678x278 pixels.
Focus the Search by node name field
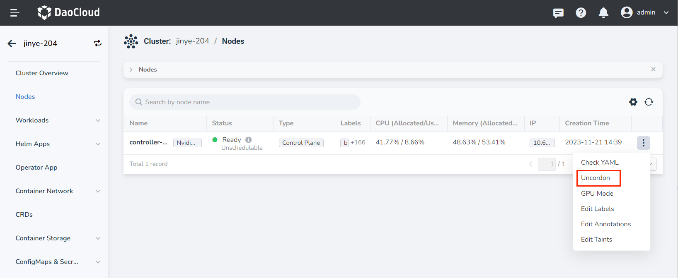(249, 102)
